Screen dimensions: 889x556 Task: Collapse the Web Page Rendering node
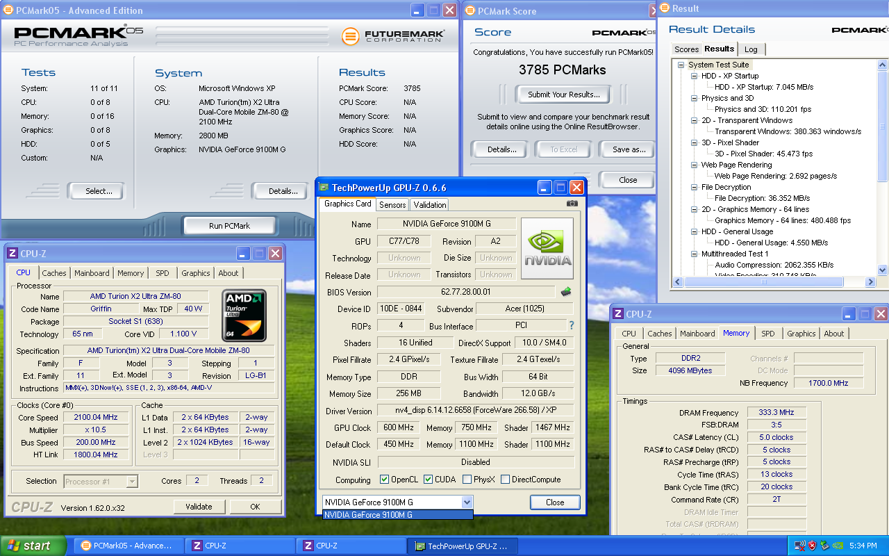(x=694, y=165)
